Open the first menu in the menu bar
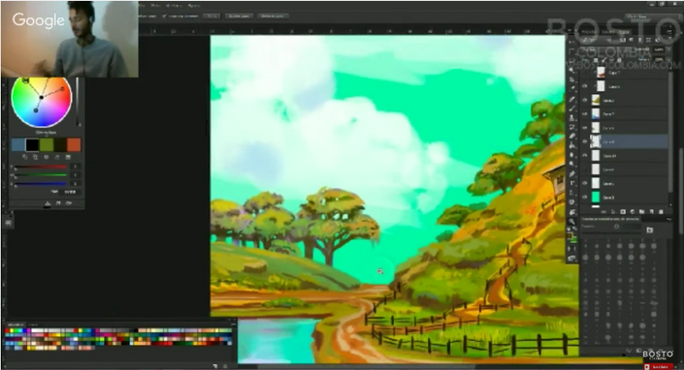Screen dimensions: 684x370 coord(142,5)
